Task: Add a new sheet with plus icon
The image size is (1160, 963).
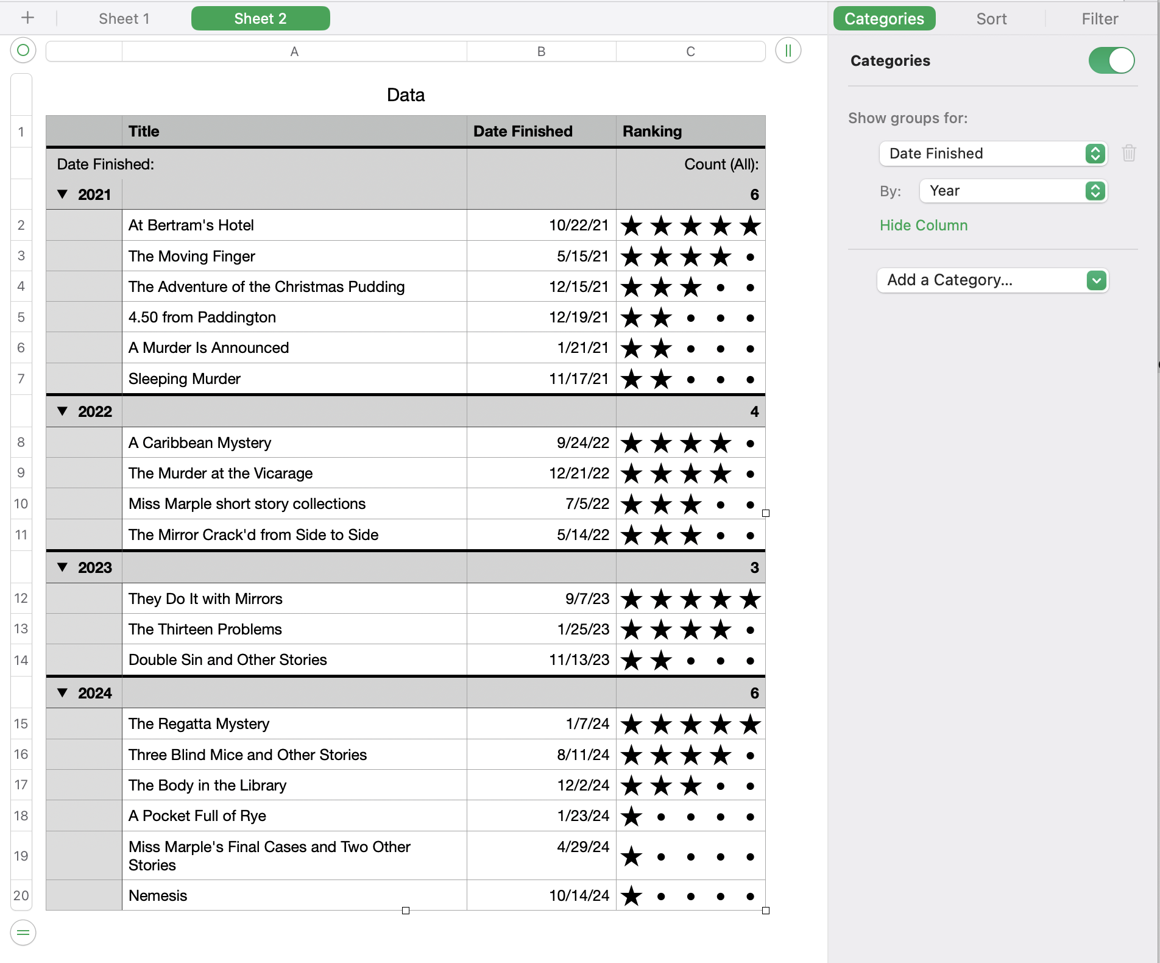Action: (27, 18)
